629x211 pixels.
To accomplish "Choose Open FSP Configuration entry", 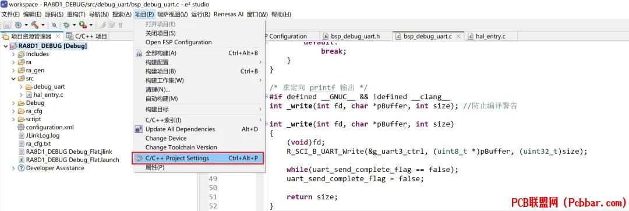I will (x=199, y=42).
